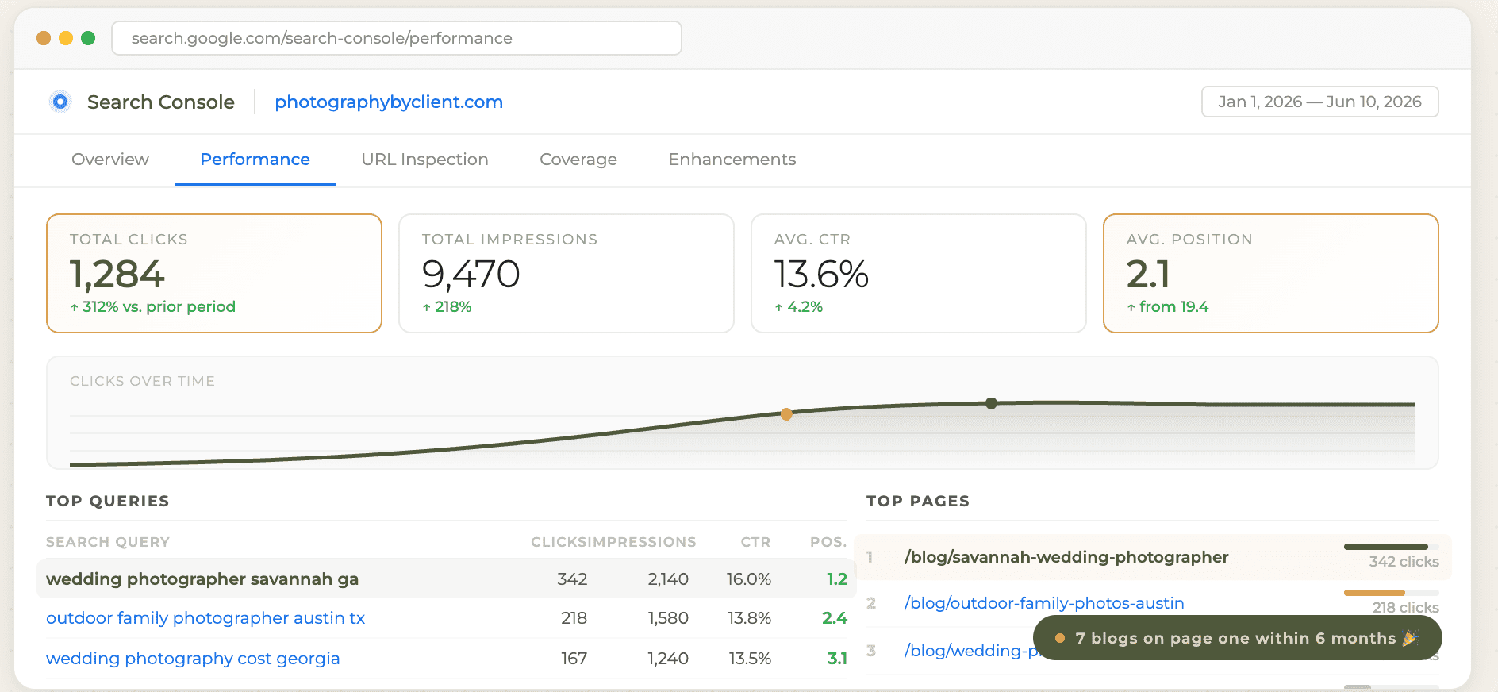
Task: Click the 7 blogs on page one banner
Action: 1238,638
